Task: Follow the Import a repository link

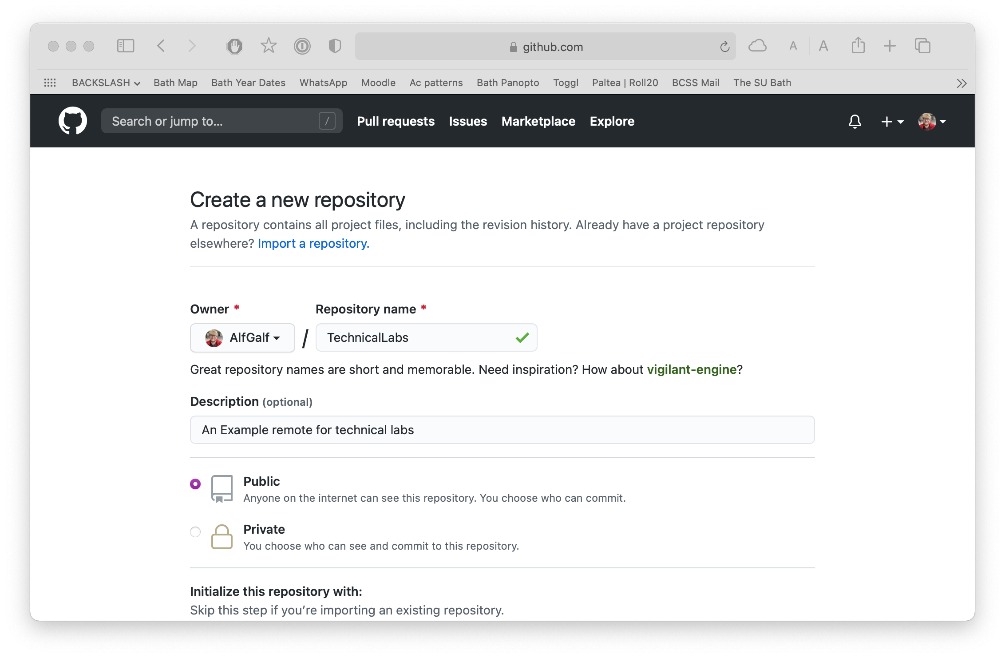Action: pyautogui.click(x=313, y=243)
